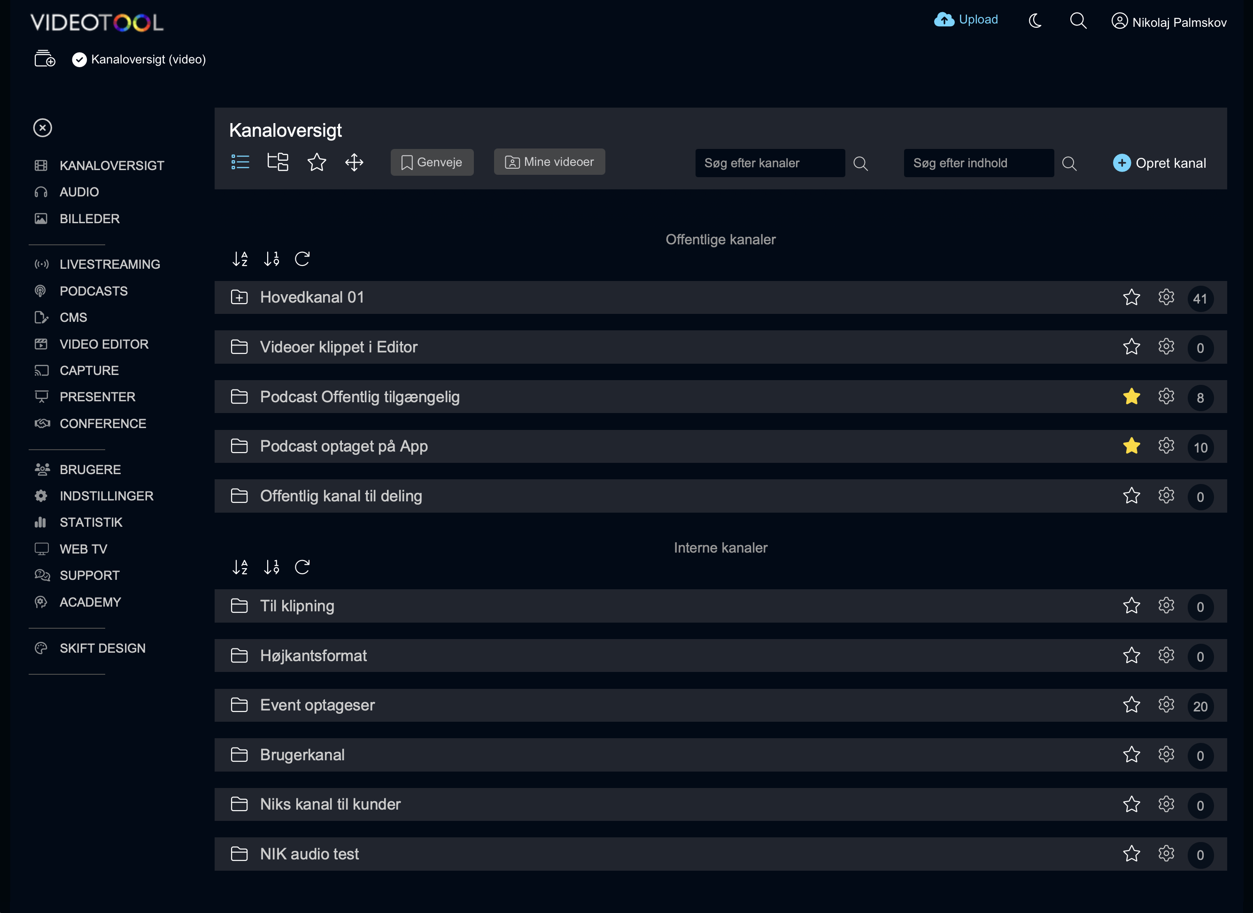Filter channels by favorites star icon
Viewport: 1253px width, 913px height.
click(317, 162)
